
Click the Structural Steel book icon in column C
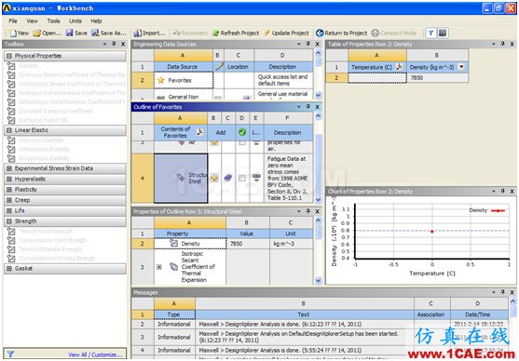click(227, 178)
